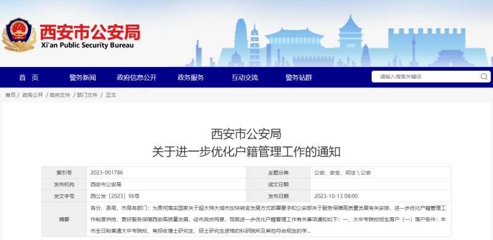This screenshot has width=493, height=240.
Task: Open the 政务服务 navigation item
Action: click(x=191, y=78)
